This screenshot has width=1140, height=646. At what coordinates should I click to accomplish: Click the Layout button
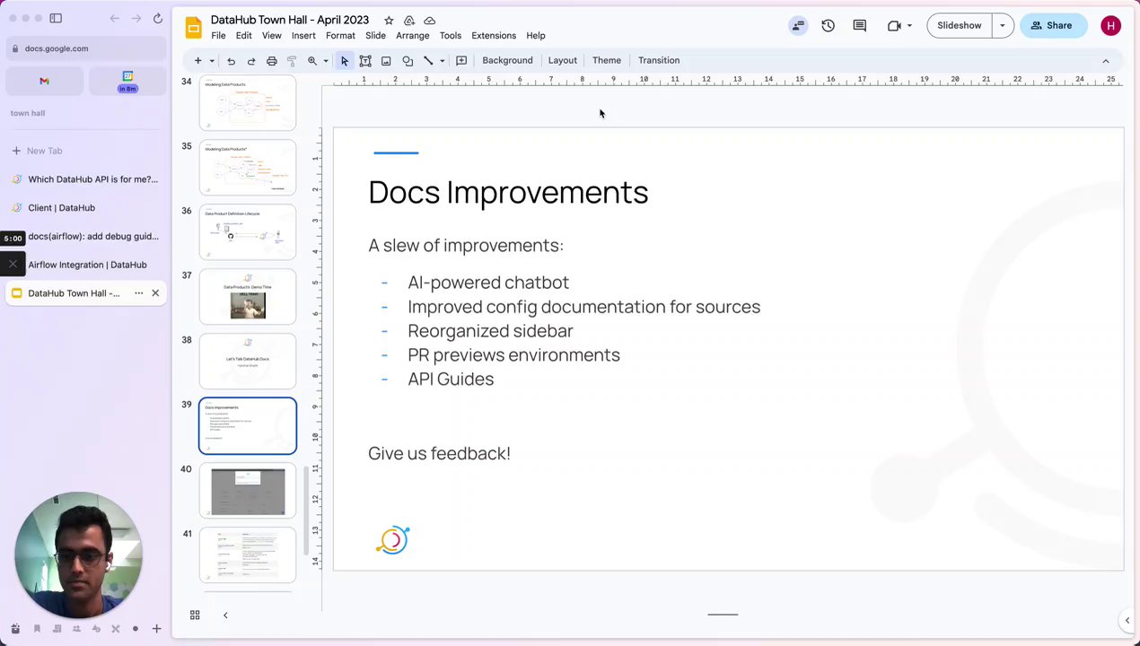click(563, 60)
